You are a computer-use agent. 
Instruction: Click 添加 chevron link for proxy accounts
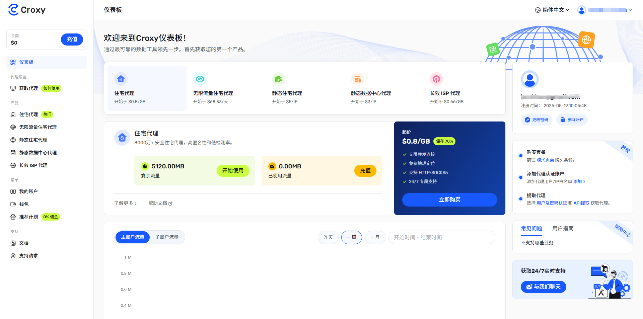pyautogui.click(x=579, y=181)
